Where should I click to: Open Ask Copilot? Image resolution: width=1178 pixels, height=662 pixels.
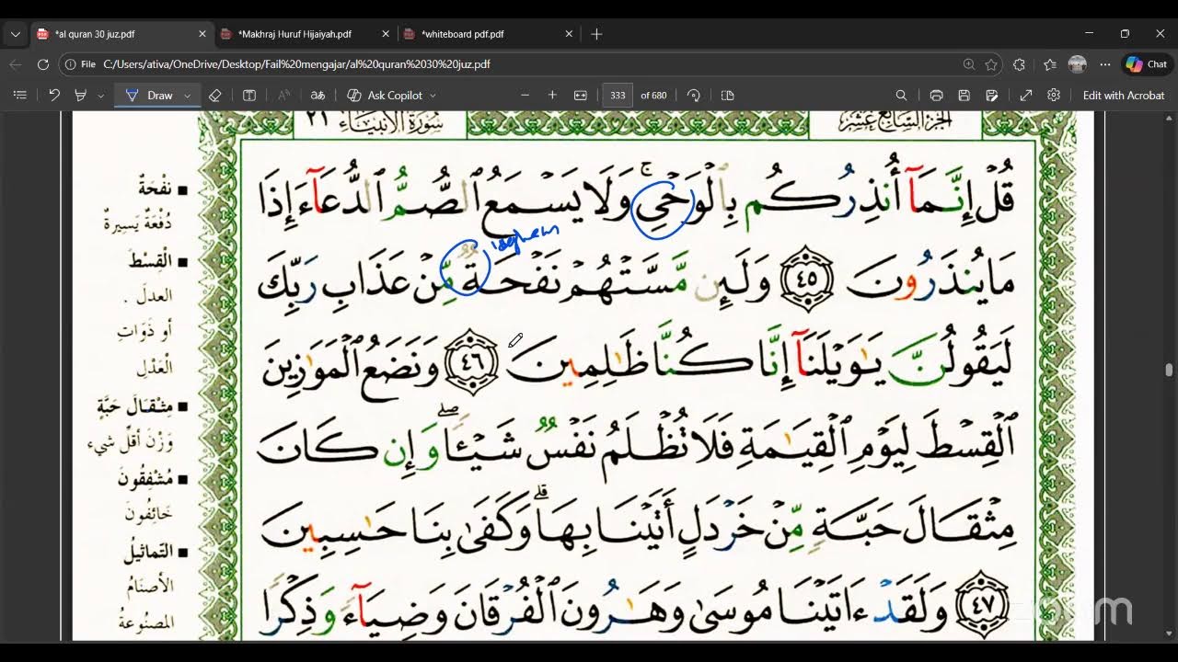click(385, 95)
